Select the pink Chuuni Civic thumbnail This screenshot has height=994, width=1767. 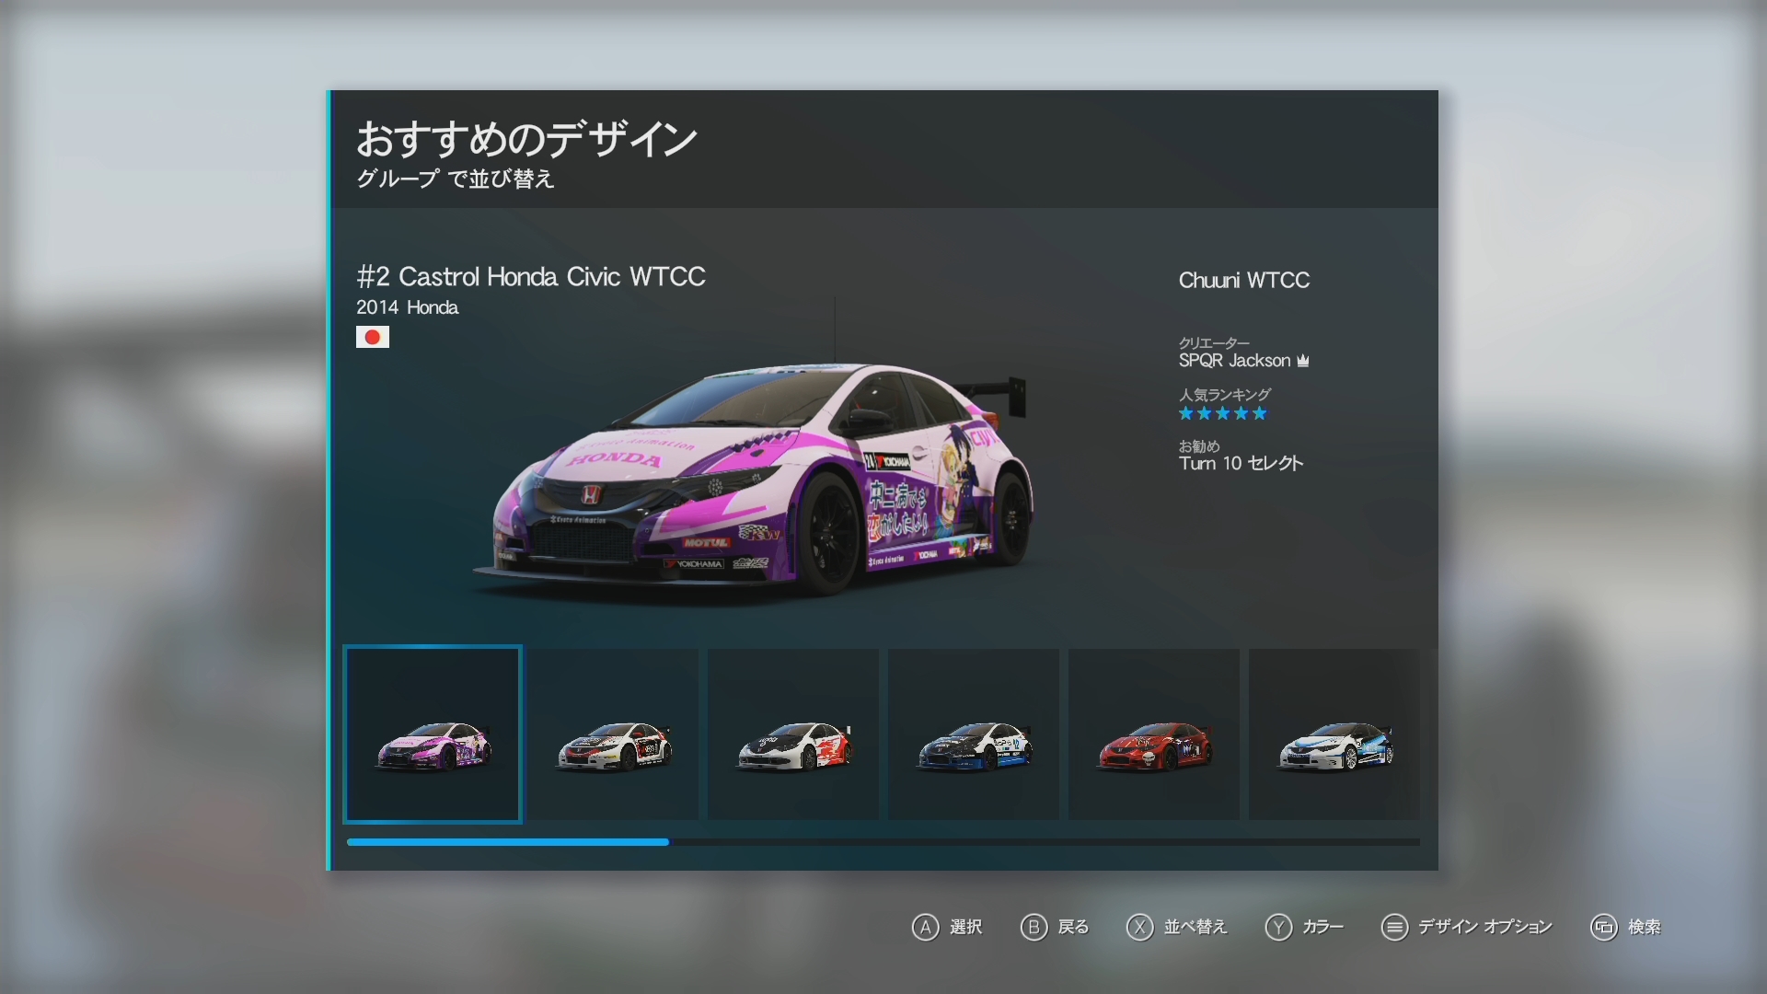433,734
